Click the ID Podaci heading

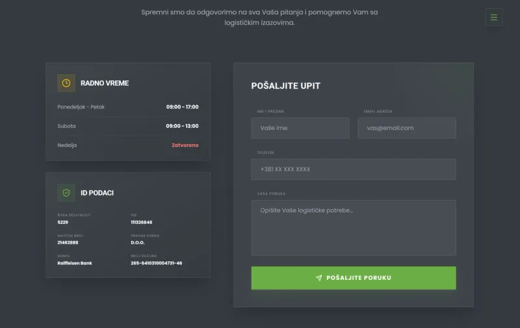click(97, 193)
